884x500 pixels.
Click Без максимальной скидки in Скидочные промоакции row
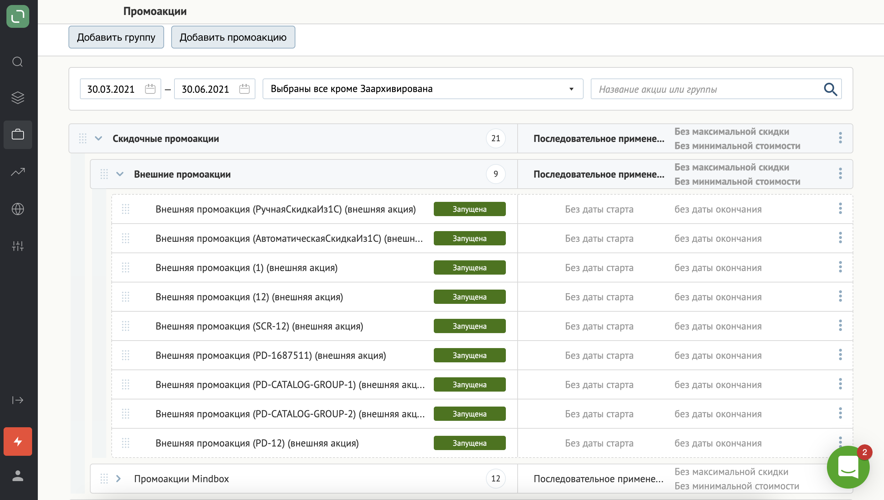732,131
